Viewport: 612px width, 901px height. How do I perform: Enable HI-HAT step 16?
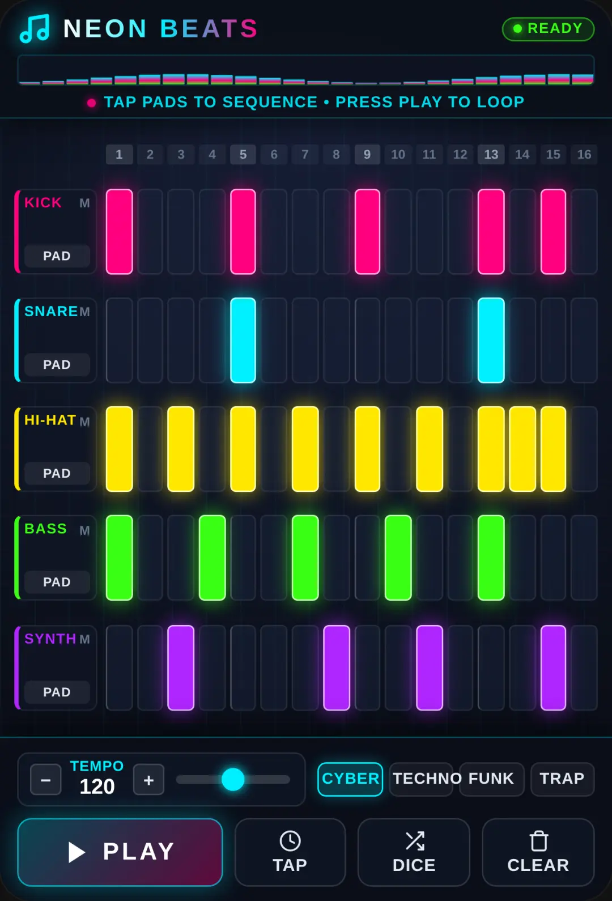click(584, 449)
